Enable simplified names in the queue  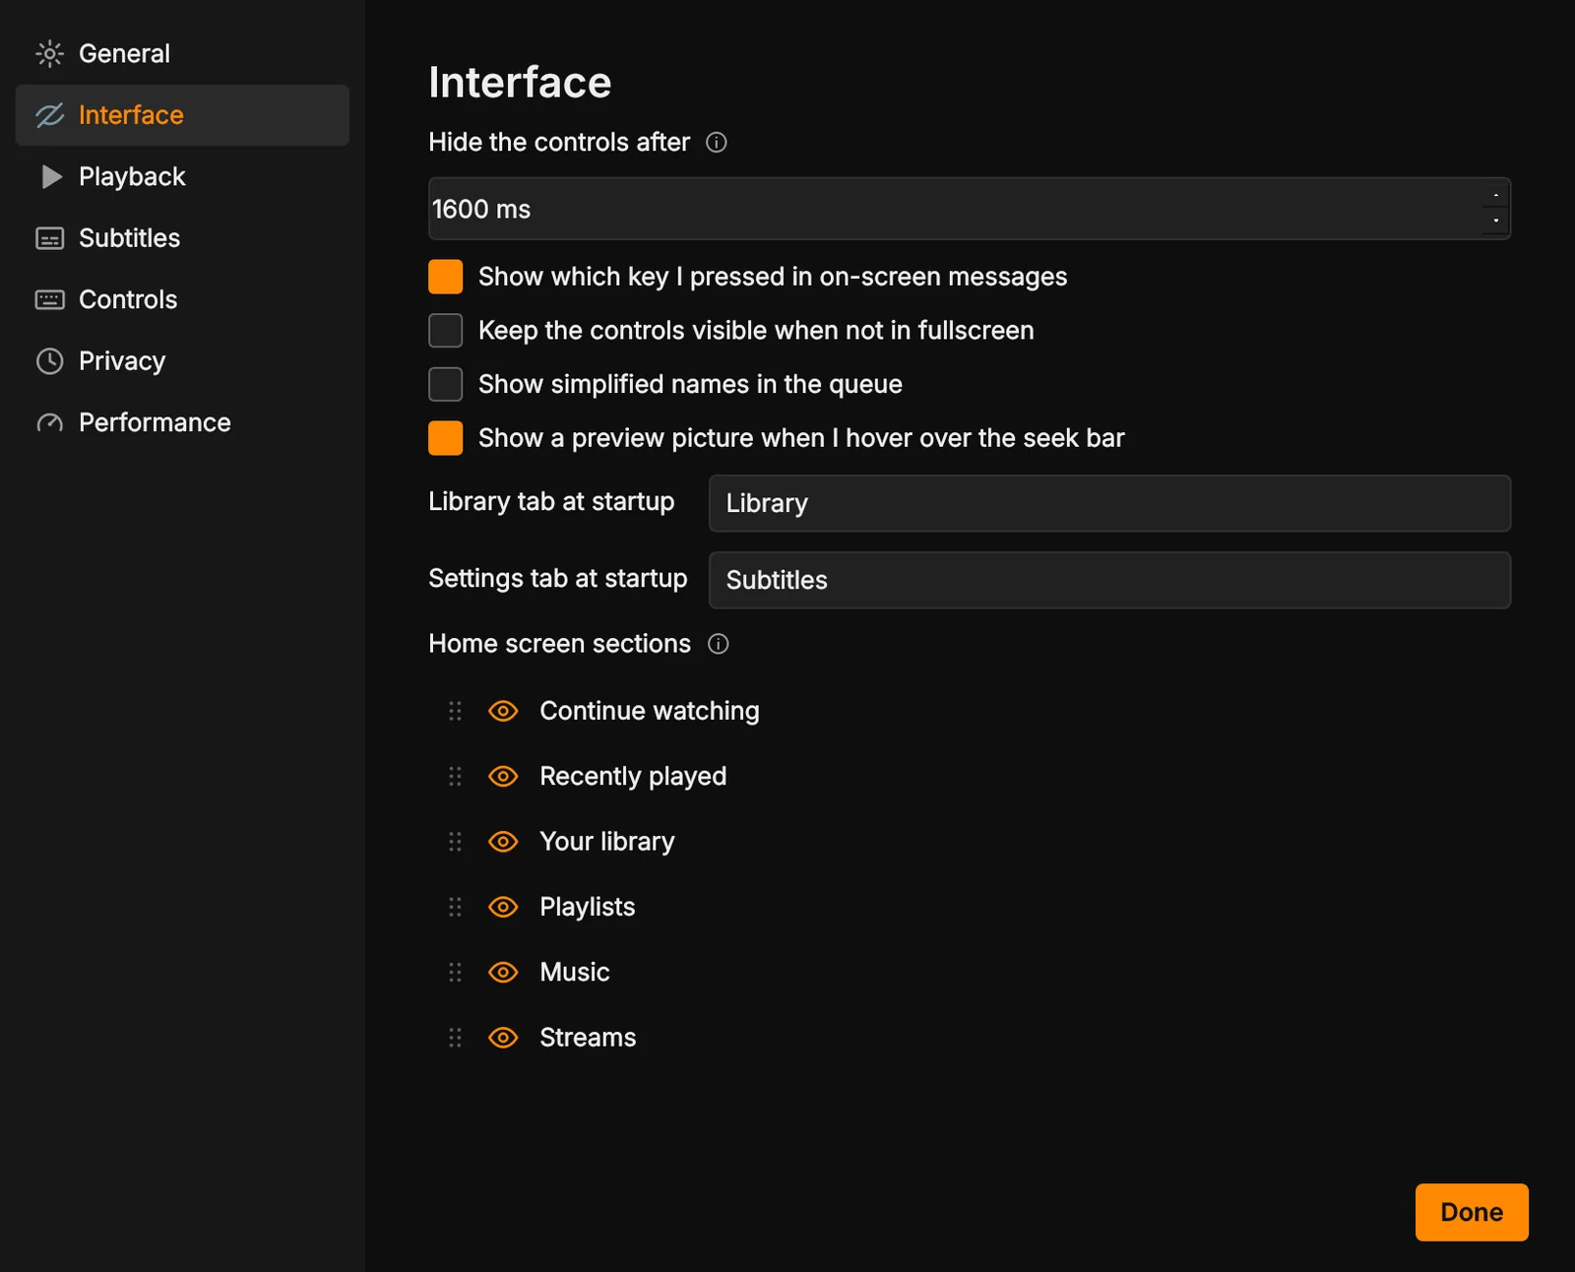446,384
